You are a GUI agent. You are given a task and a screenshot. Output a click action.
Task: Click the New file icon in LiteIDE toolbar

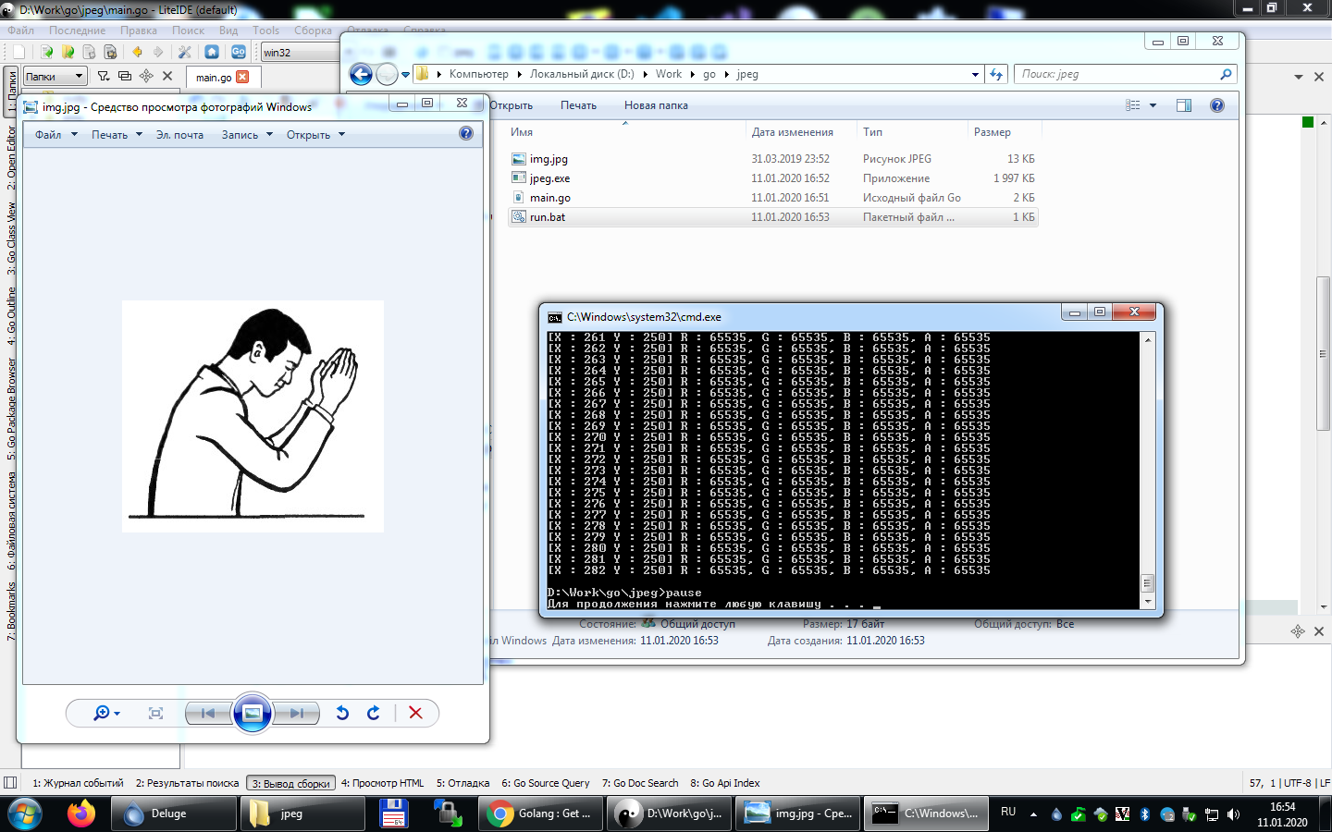tap(19, 52)
